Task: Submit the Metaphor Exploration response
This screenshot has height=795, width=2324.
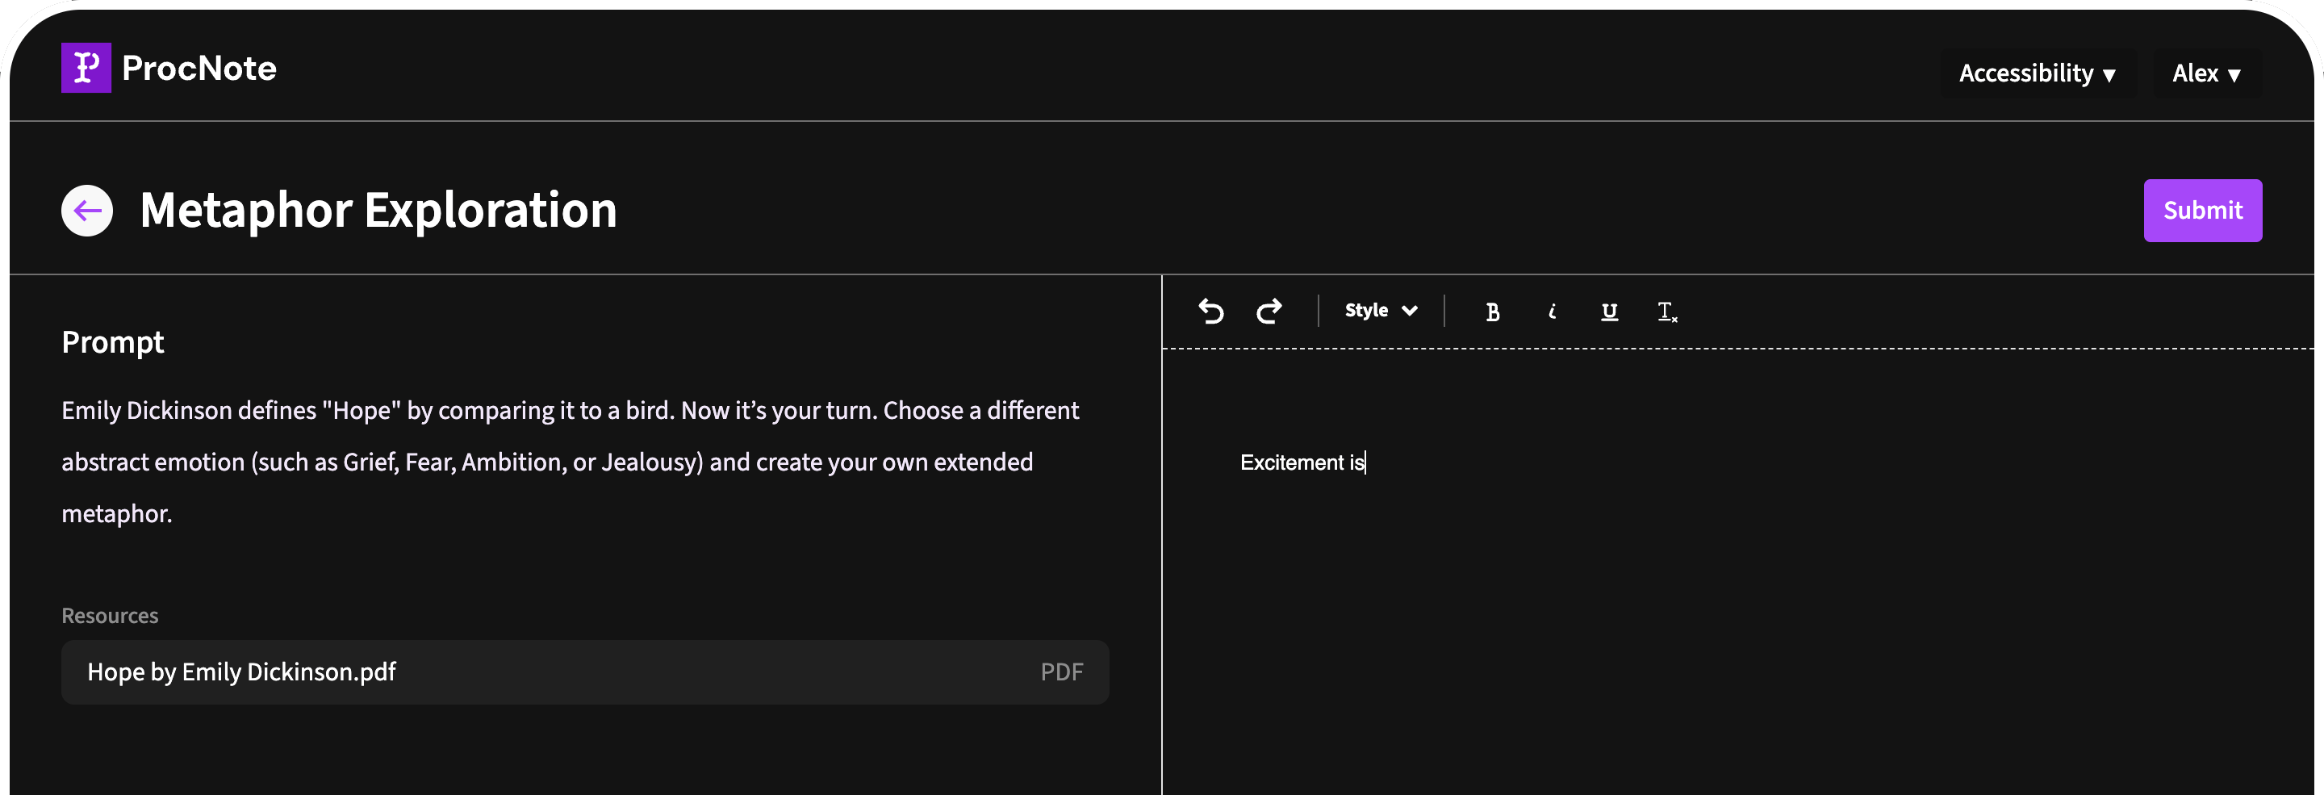Action: coord(2202,211)
